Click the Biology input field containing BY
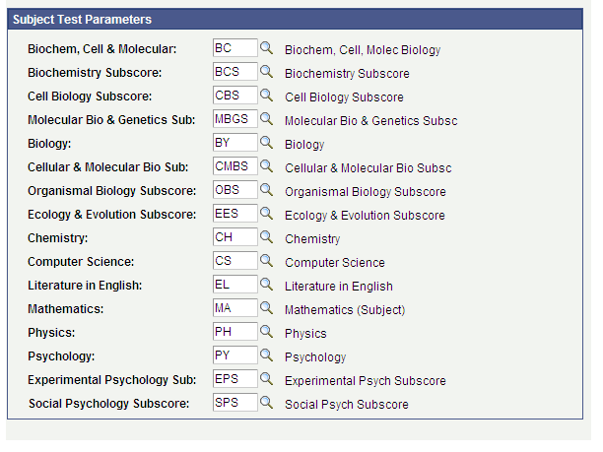The width and height of the screenshot is (603, 452). tap(234, 143)
